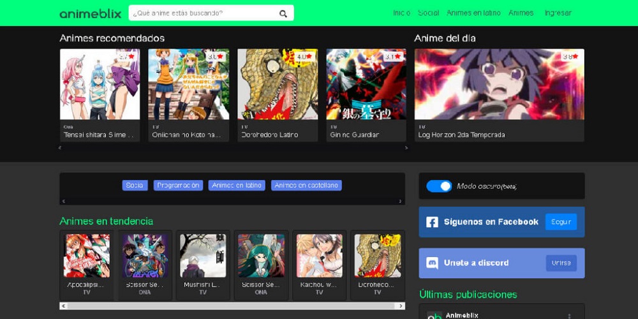638x319 pixels.
Task: Click the animeblix logo
Action: point(91,13)
